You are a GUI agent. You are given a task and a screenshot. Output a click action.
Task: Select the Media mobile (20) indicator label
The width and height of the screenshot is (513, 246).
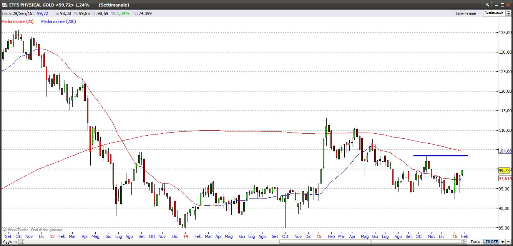click(x=18, y=21)
